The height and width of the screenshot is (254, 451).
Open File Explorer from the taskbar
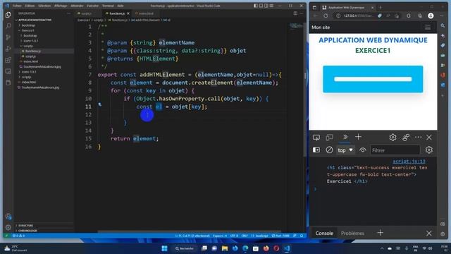[x=225, y=248]
